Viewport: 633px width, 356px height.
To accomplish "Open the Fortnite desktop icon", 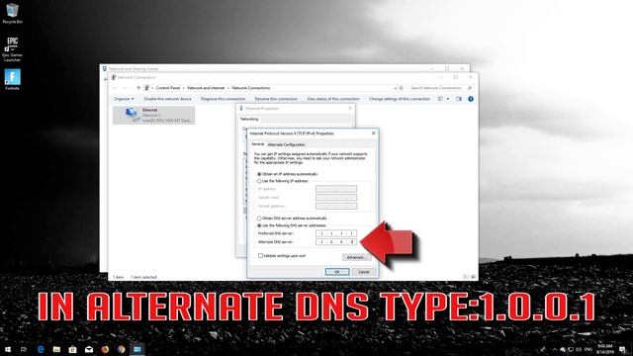I will tap(12, 79).
